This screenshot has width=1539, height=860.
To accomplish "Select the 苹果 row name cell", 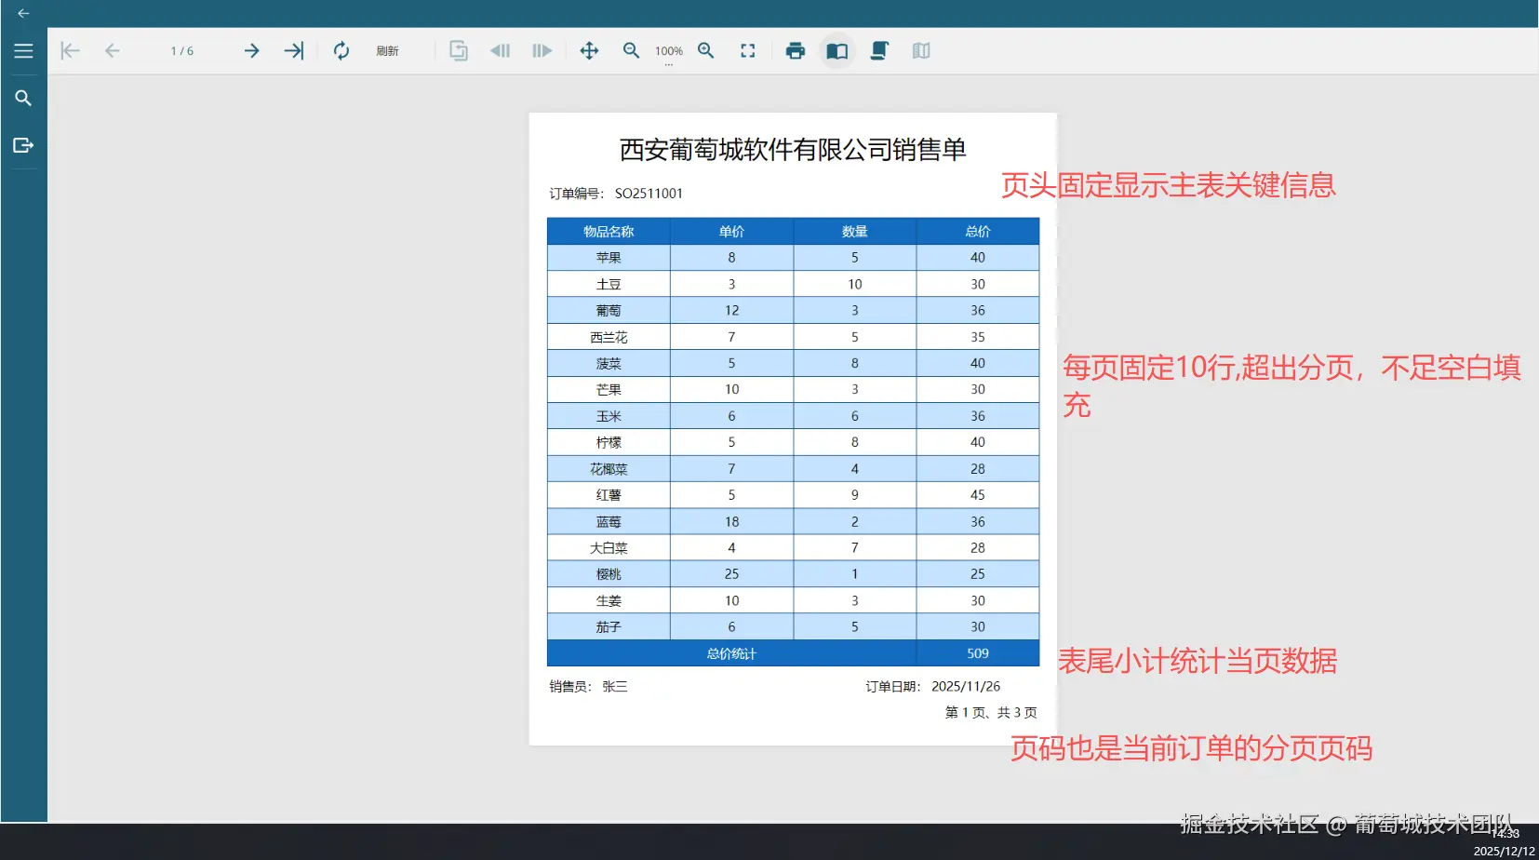I will 609,258.
